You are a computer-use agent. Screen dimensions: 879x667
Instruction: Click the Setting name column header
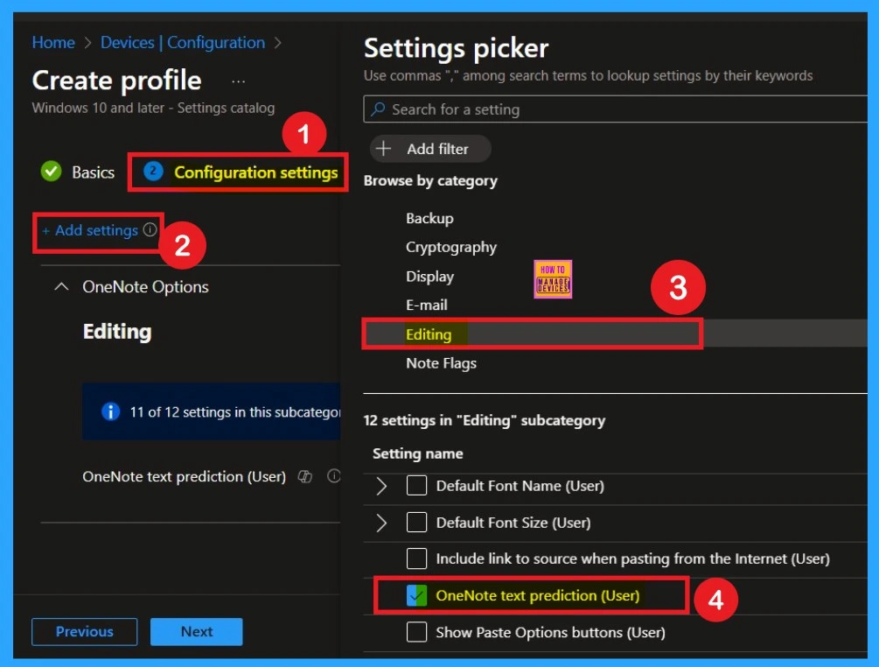[x=418, y=453]
